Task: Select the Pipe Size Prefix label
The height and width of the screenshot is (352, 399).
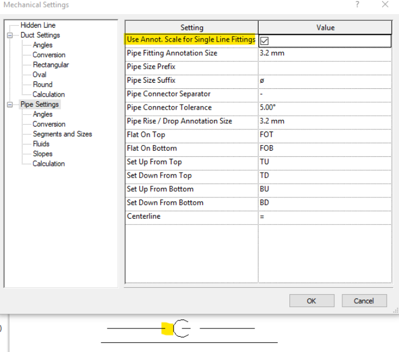Action: coord(151,67)
